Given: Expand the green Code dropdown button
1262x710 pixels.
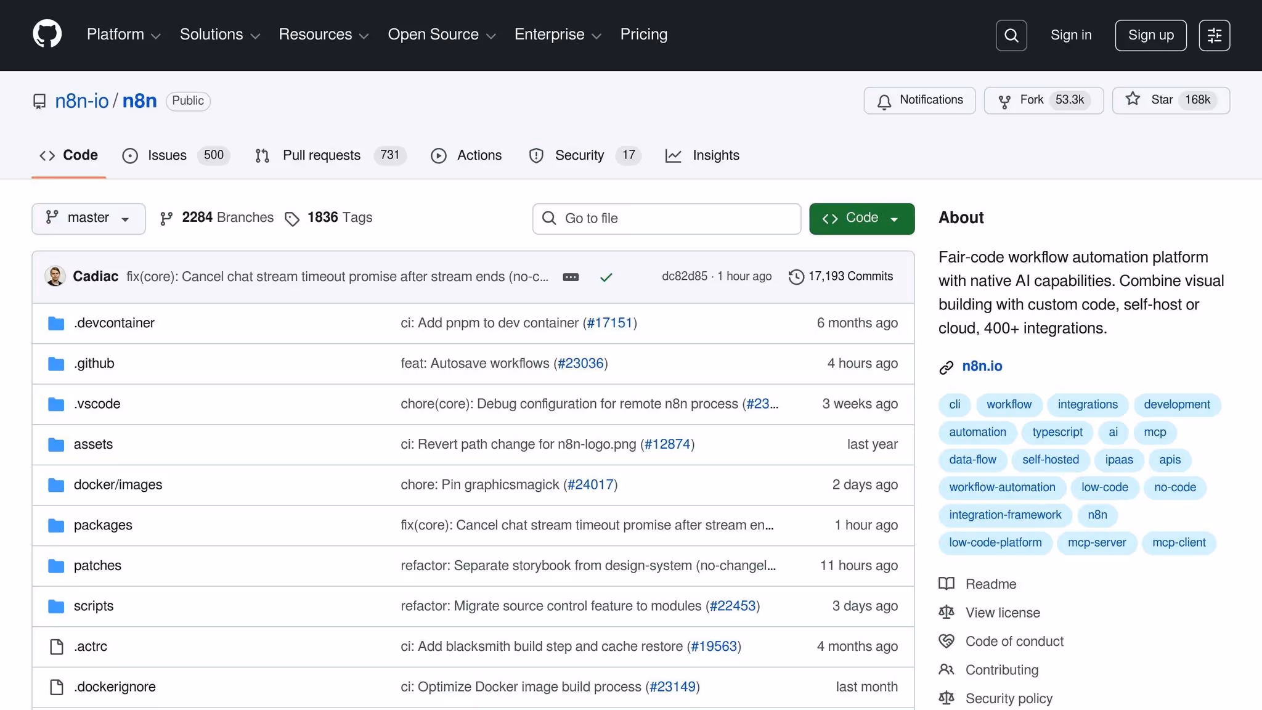Looking at the screenshot, I should [861, 218].
